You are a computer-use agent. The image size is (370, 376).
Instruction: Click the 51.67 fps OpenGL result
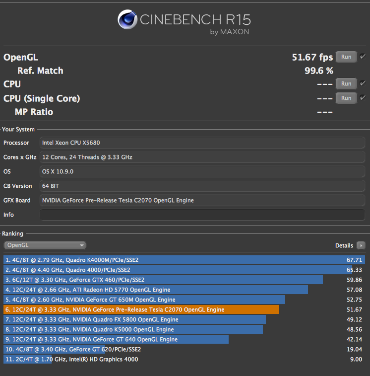(x=312, y=57)
